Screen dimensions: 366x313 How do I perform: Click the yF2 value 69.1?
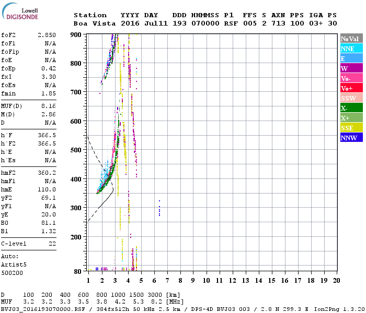(x=49, y=198)
